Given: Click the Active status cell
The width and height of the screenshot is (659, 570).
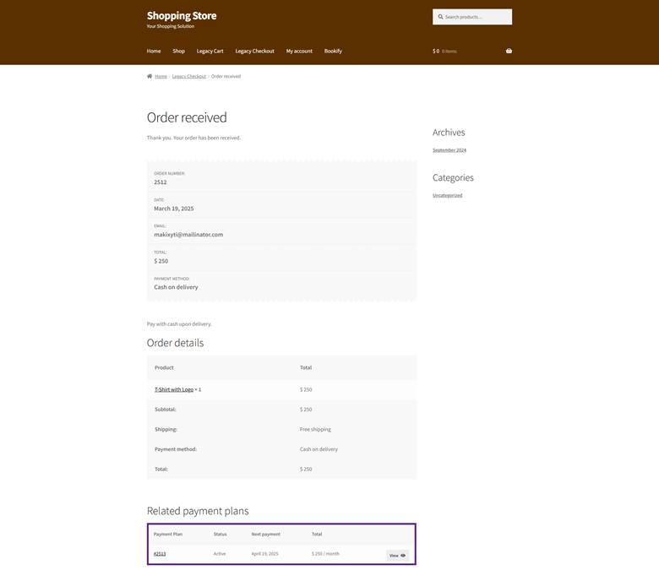Looking at the screenshot, I should click(x=220, y=554).
